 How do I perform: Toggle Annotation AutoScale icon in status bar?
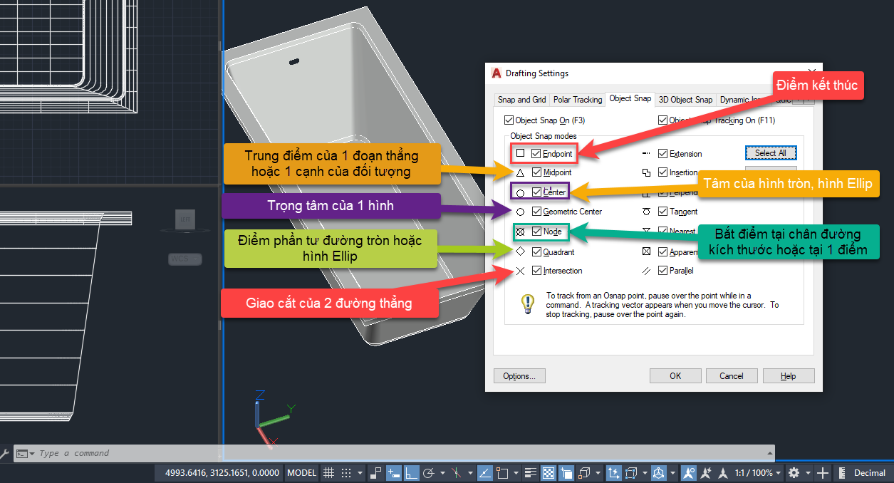(705, 472)
